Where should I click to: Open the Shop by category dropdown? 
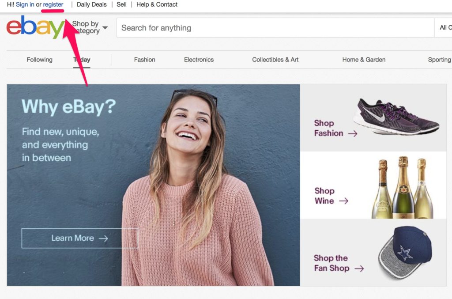[x=90, y=27]
